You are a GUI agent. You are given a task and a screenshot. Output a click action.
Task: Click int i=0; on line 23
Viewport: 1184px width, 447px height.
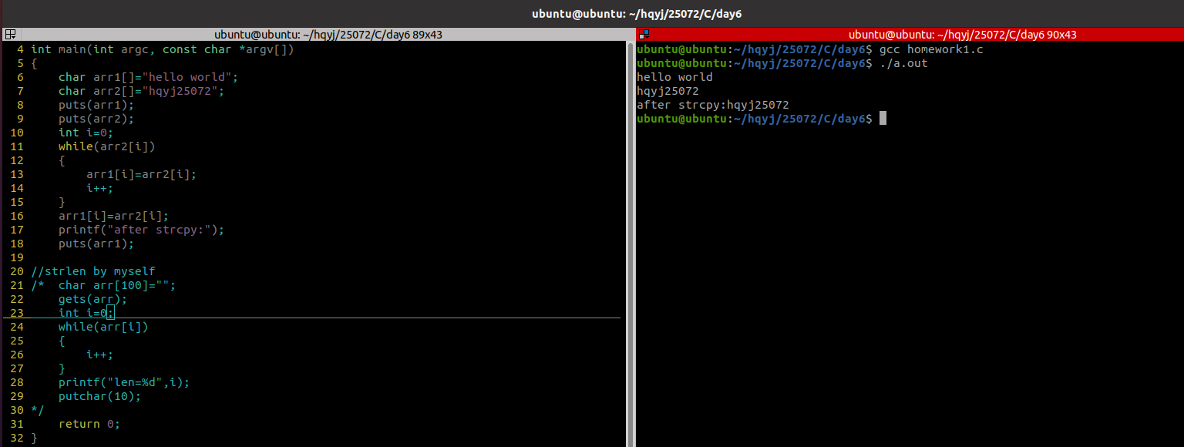(x=86, y=313)
